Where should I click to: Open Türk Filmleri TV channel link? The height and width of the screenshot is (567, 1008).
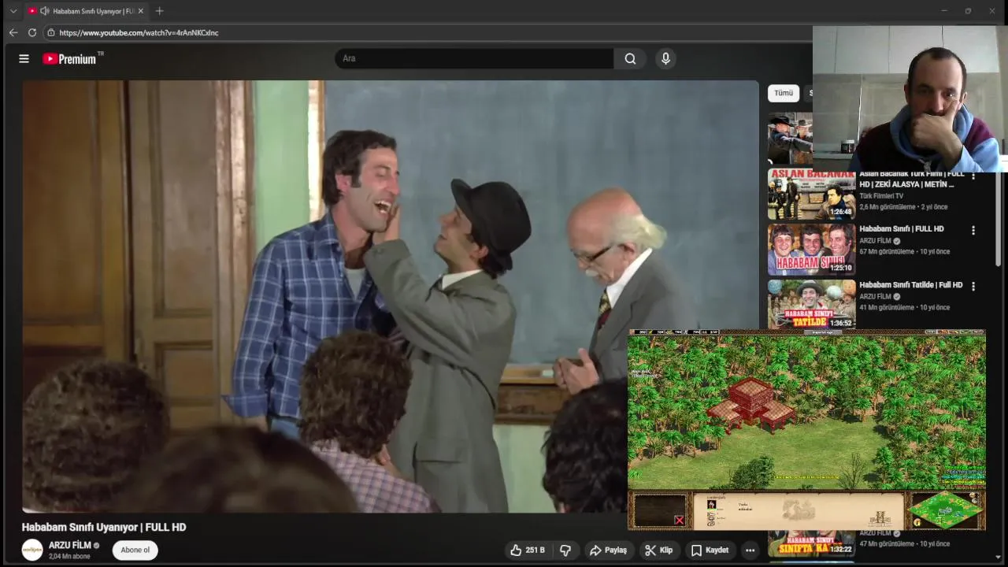point(881,196)
